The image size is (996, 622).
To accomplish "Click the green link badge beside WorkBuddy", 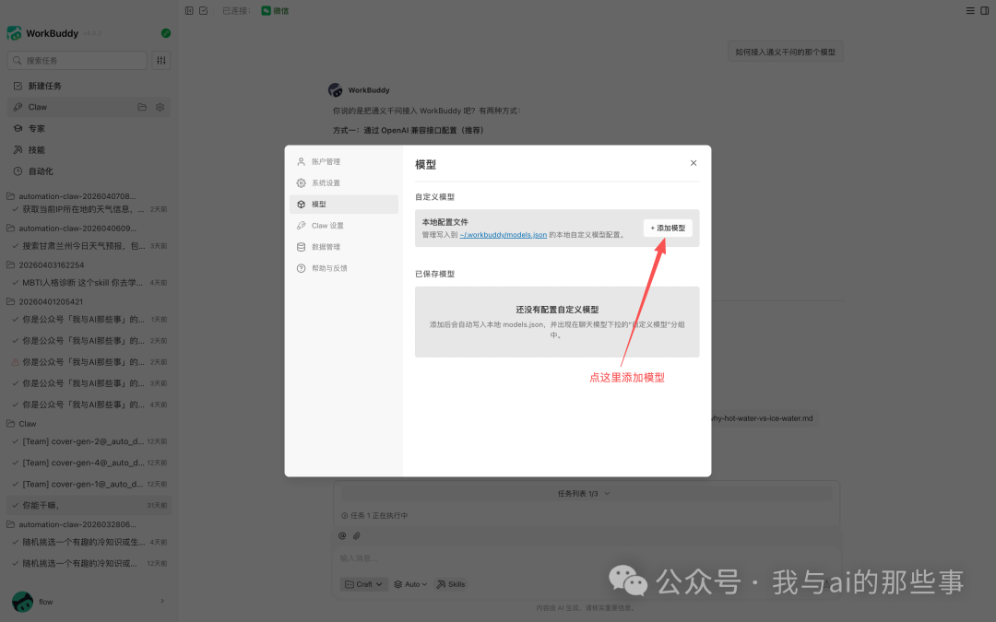I will click(166, 33).
